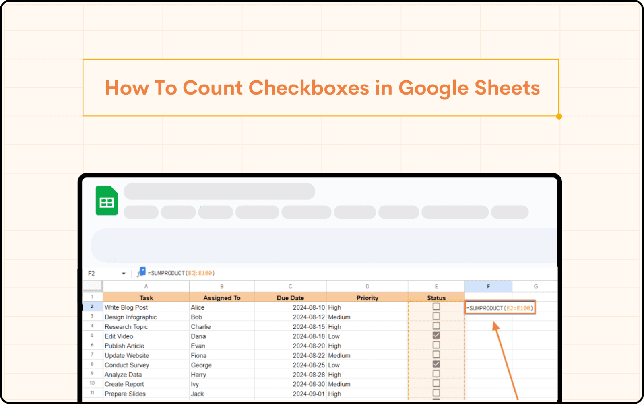Click cell F2 containing the SUMPRODUCT formula
This screenshot has width=644, height=404.
[x=500, y=308]
